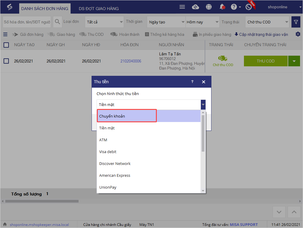
Task: Switch to DS ĐỢT GIAO HÀNG tab
Action: pos(99,9)
